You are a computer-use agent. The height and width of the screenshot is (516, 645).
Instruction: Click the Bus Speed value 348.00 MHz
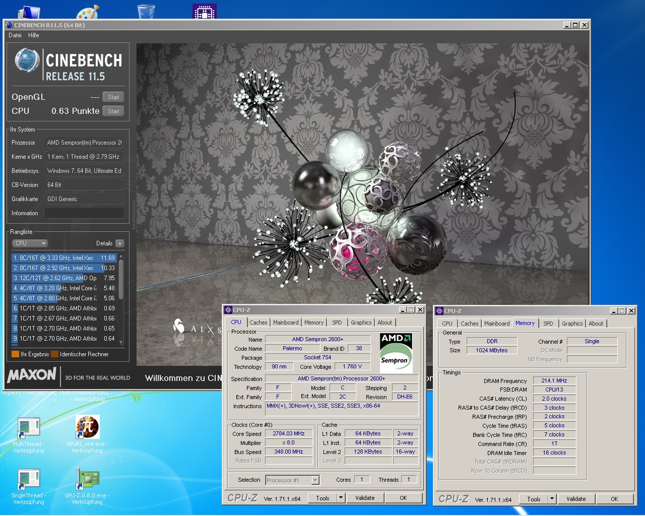289,451
